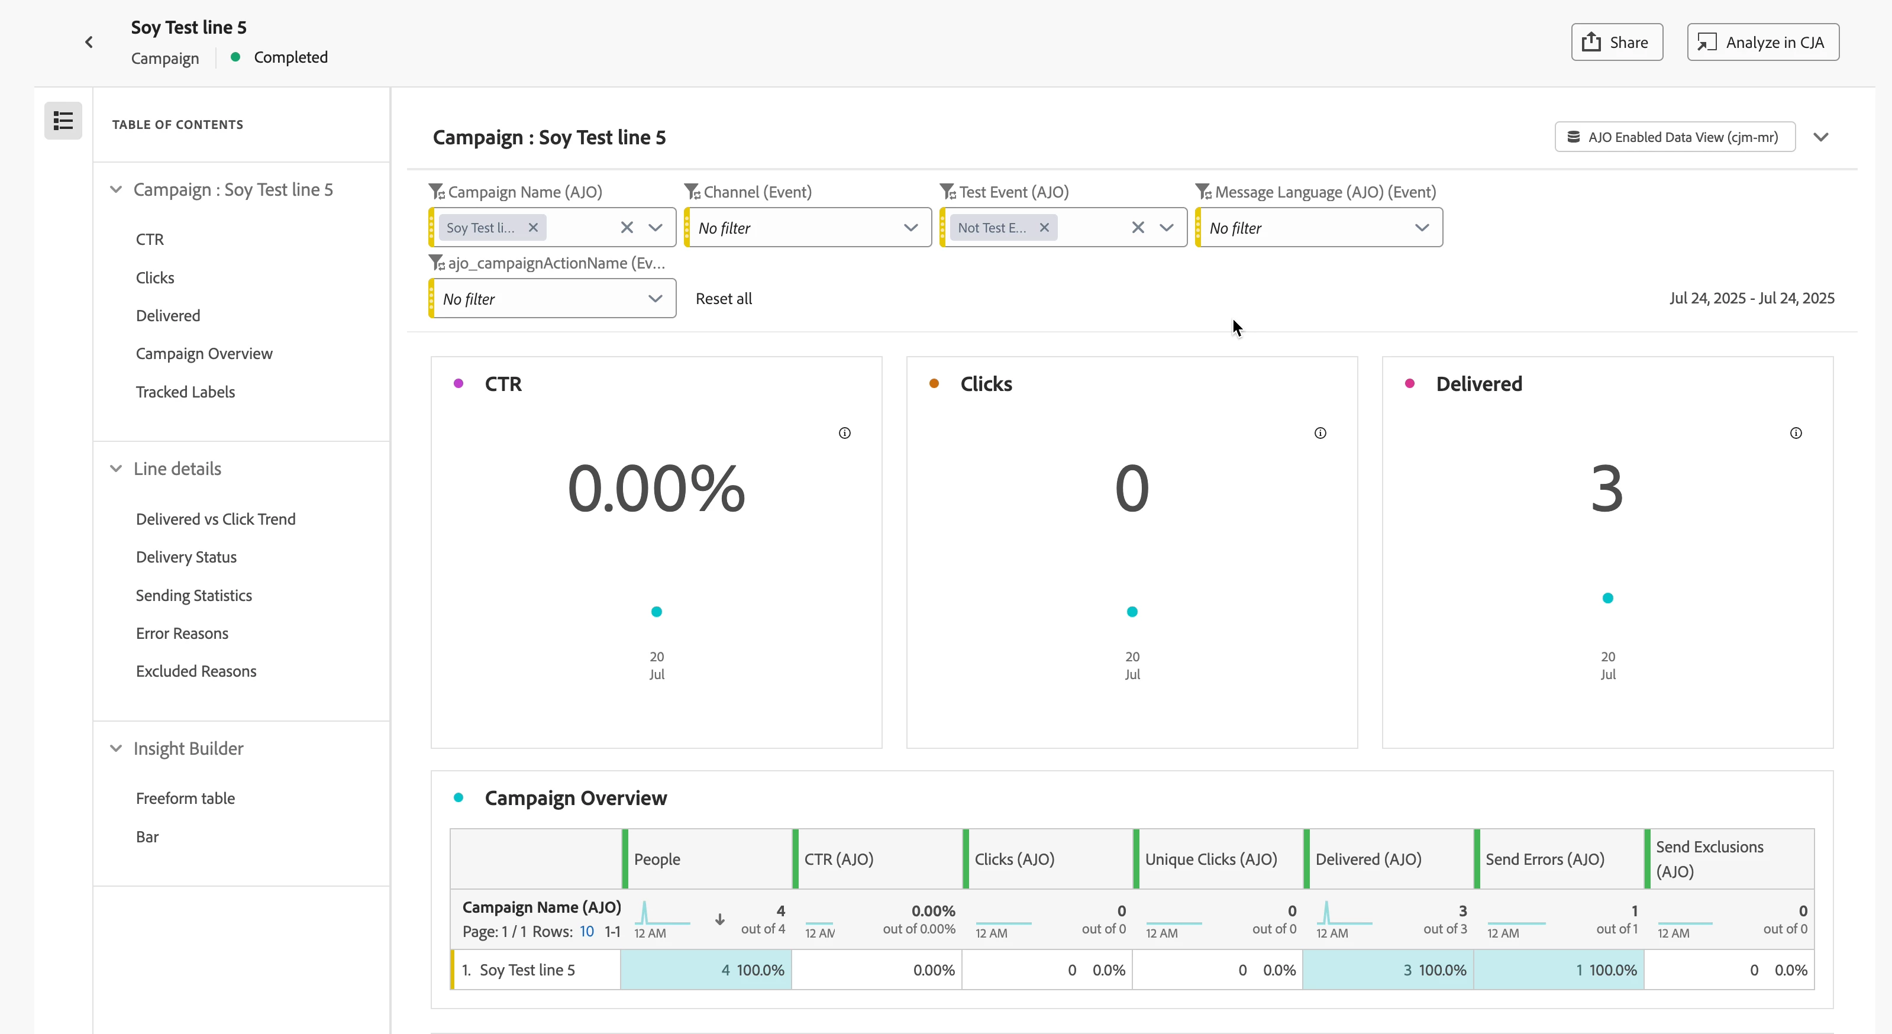Image resolution: width=1892 pixels, height=1034 pixels.
Task: Click the CTR widget info icon
Action: 845,433
